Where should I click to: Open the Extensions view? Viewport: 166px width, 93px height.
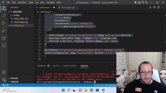(4, 38)
